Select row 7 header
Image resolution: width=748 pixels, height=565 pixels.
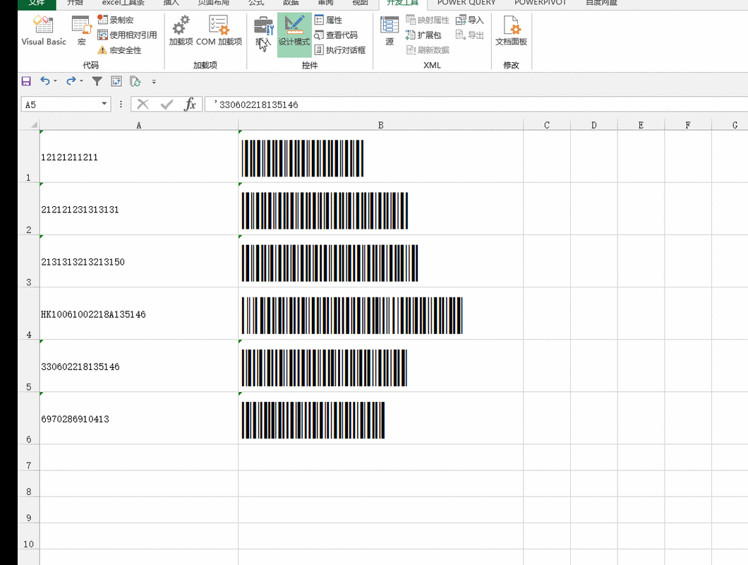[x=29, y=458]
